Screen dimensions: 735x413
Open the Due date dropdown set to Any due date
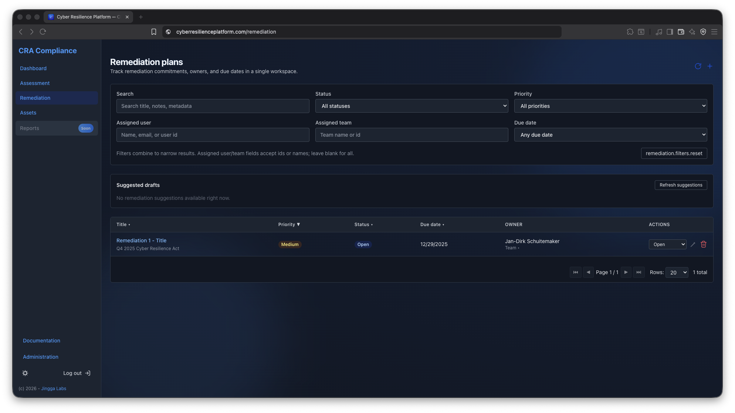point(610,135)
